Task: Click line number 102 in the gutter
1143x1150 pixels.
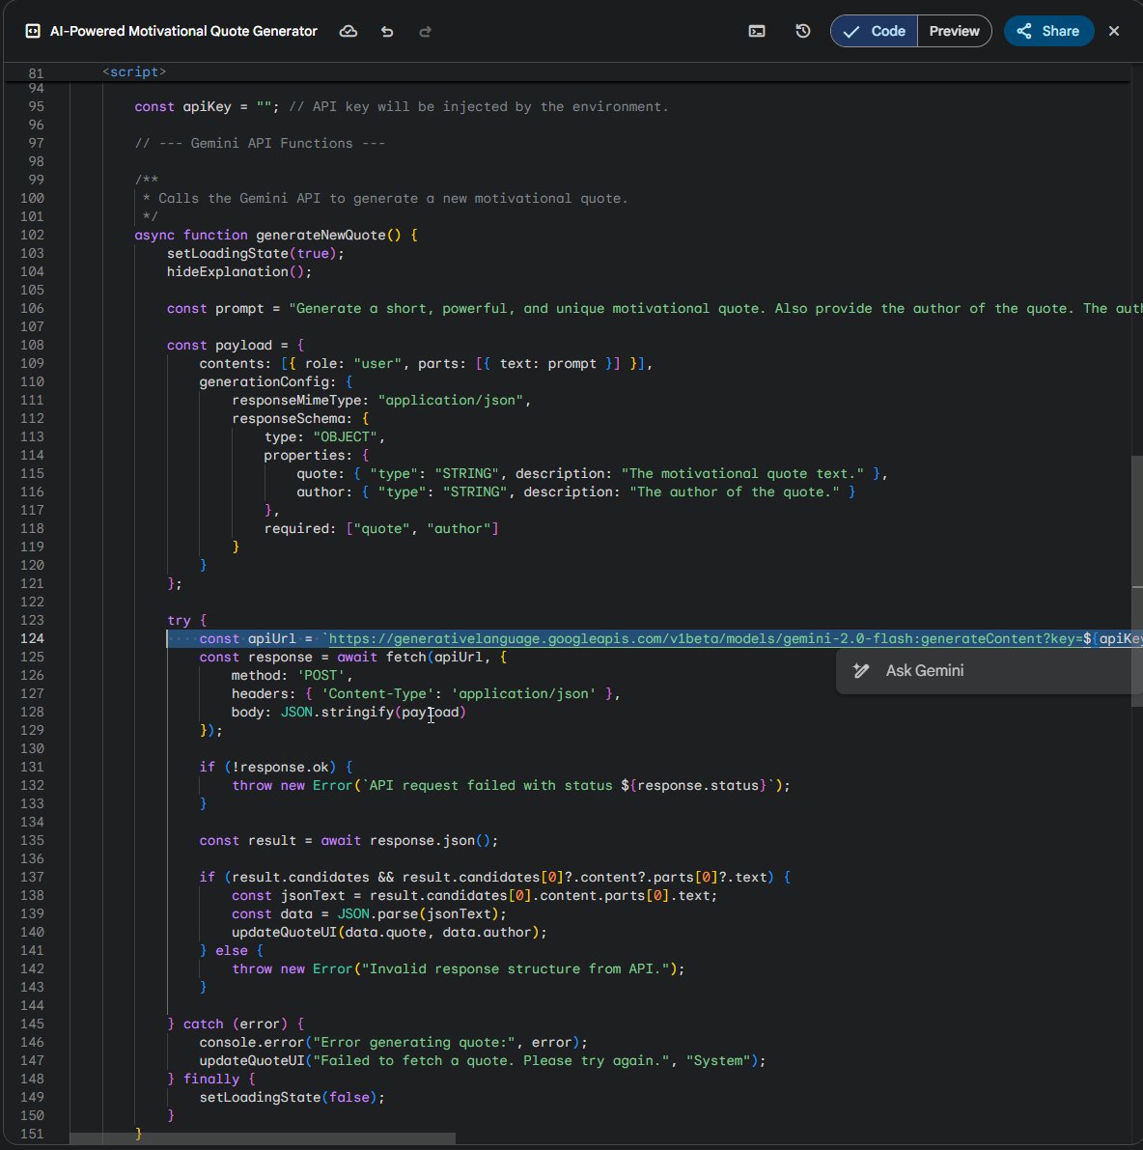Action: click(x=32, y=235)
